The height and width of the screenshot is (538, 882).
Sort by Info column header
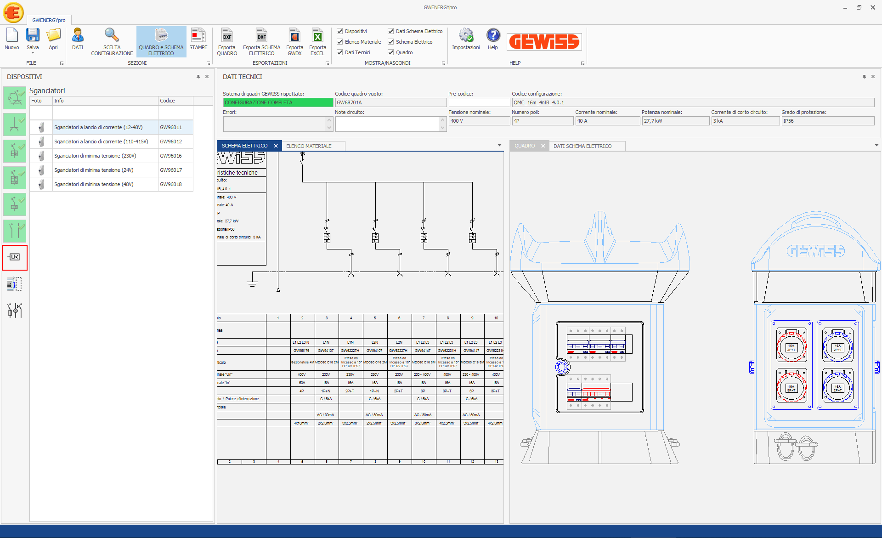tap(105, 101)
